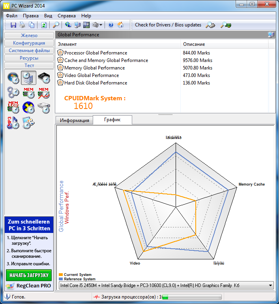Open the Help menu

tap(86, 16)
